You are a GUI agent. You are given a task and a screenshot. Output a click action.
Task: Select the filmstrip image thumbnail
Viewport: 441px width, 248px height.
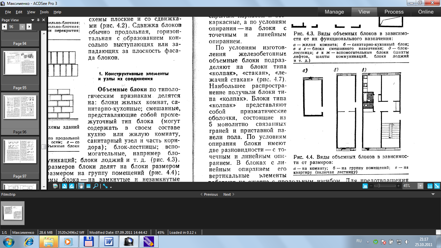[x=13, y=213]
